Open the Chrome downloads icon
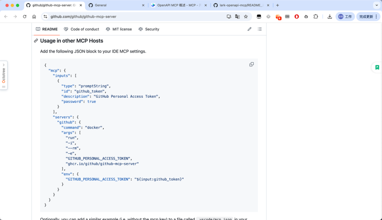 [x=330, y=17]
